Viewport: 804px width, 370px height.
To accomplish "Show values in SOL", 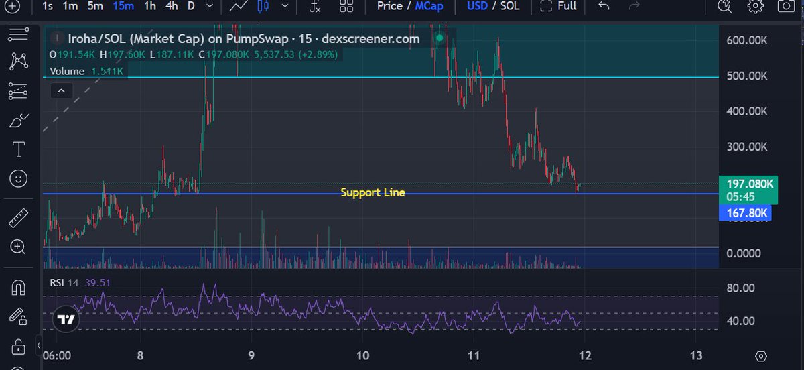I will (x=511, y=6).
